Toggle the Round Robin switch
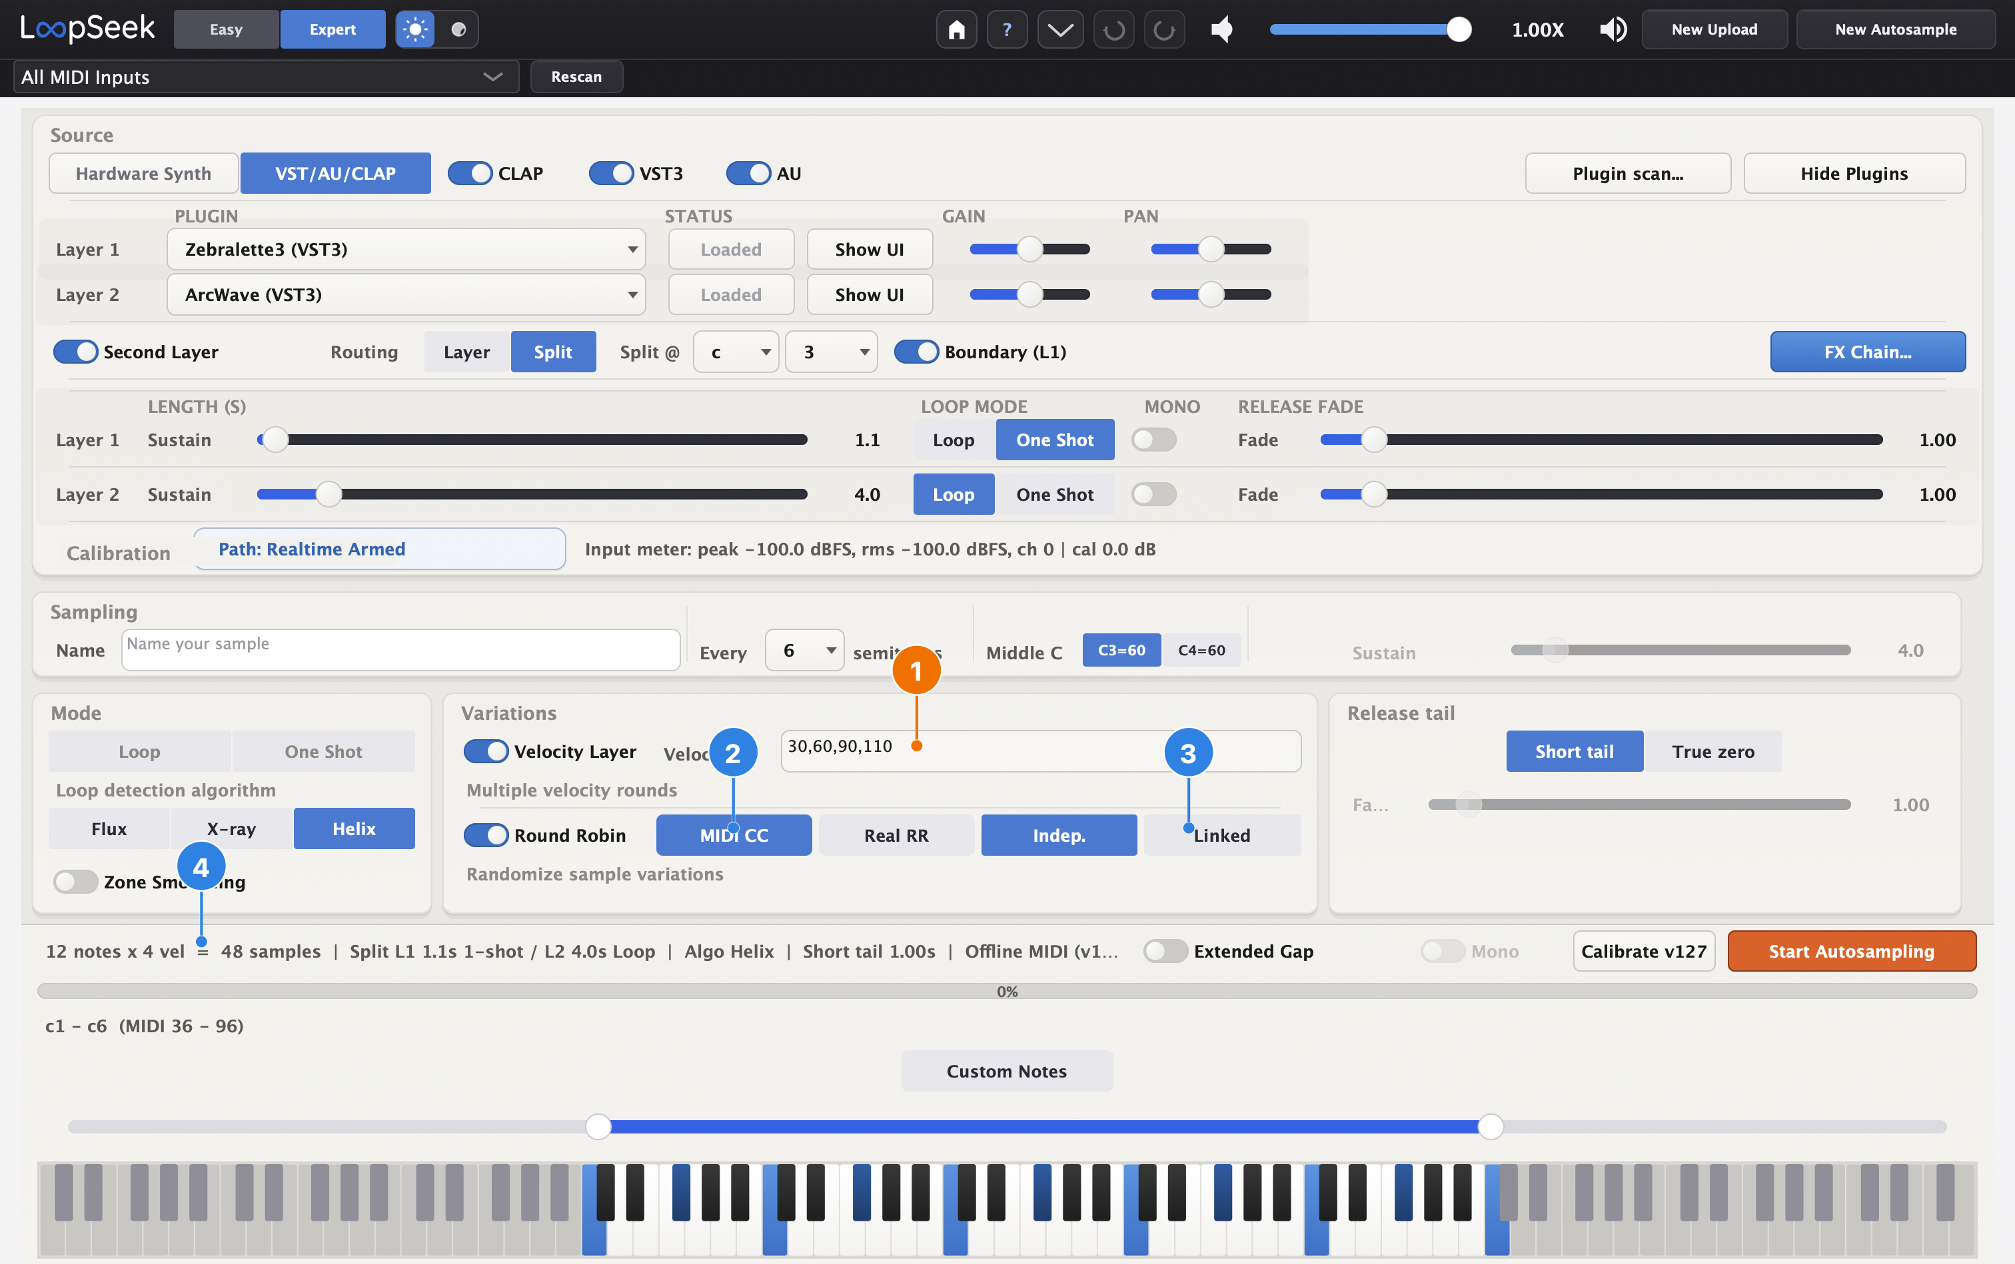Image resolution: width=2015 pixels, height=1264 pixels. click(x=486, y=835)
